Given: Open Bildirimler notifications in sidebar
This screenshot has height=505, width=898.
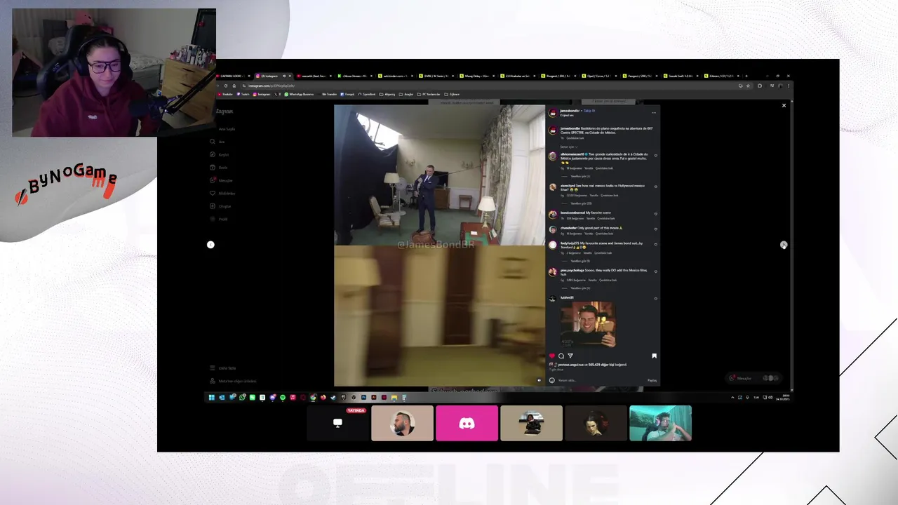Looking at the screenshot, I should click(x=222, y=193).
